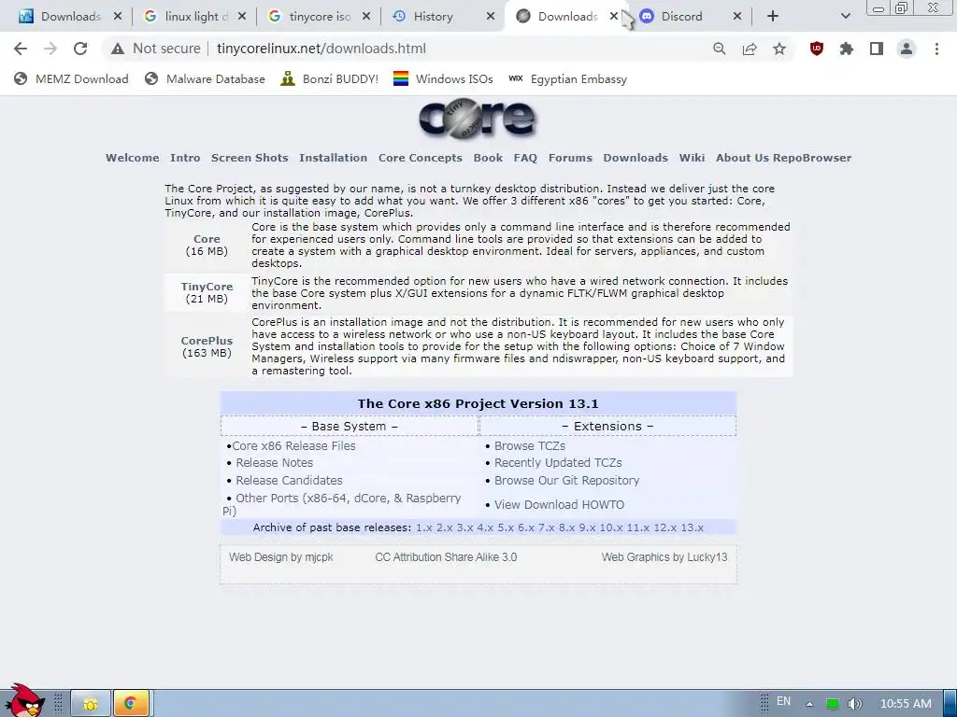Screen dimensions: 957x717
Task: Open the Wiki nav link
Action: point(693,157)
